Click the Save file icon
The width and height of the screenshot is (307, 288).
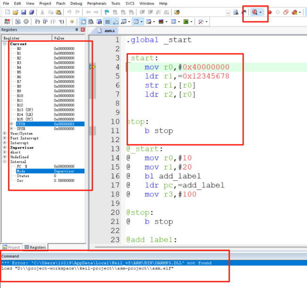[24, 12]
